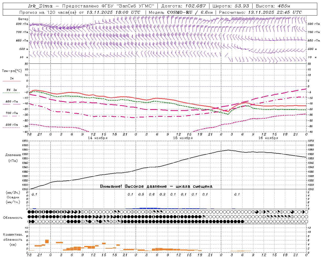Image resolution: width=321 pixels, height=257 pixels.
Task: Click the 16 ноября date label
Action: pos(268,138)
